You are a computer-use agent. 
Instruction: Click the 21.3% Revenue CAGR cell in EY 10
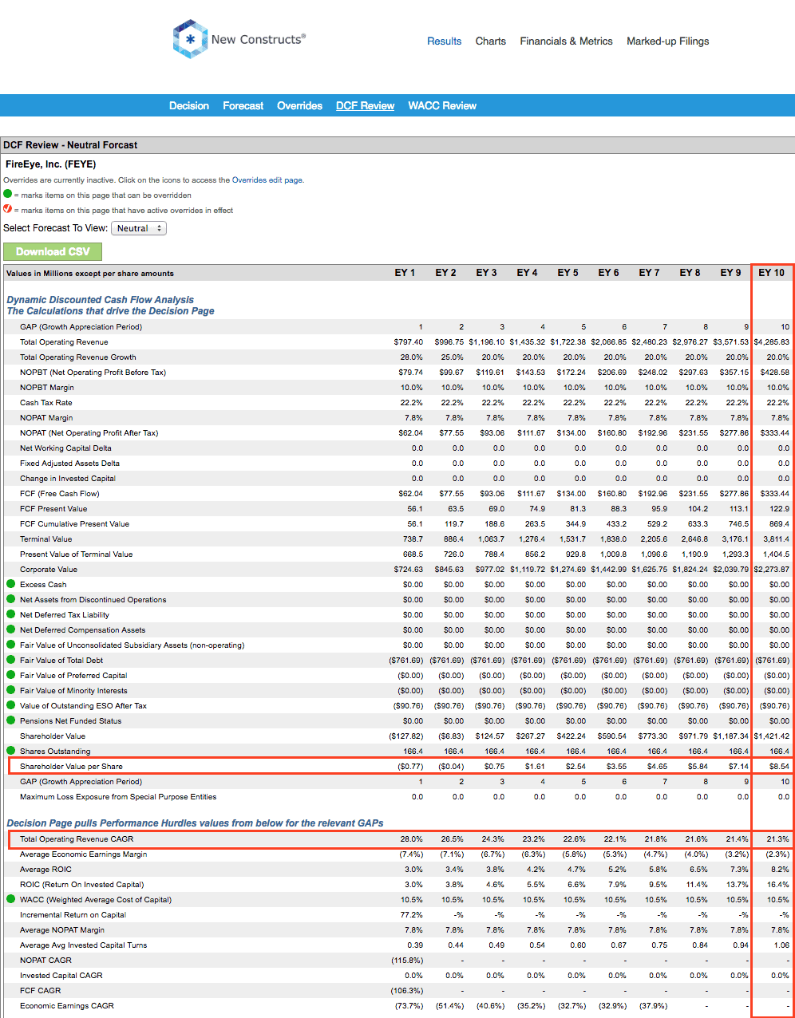(x=777, y=838)
